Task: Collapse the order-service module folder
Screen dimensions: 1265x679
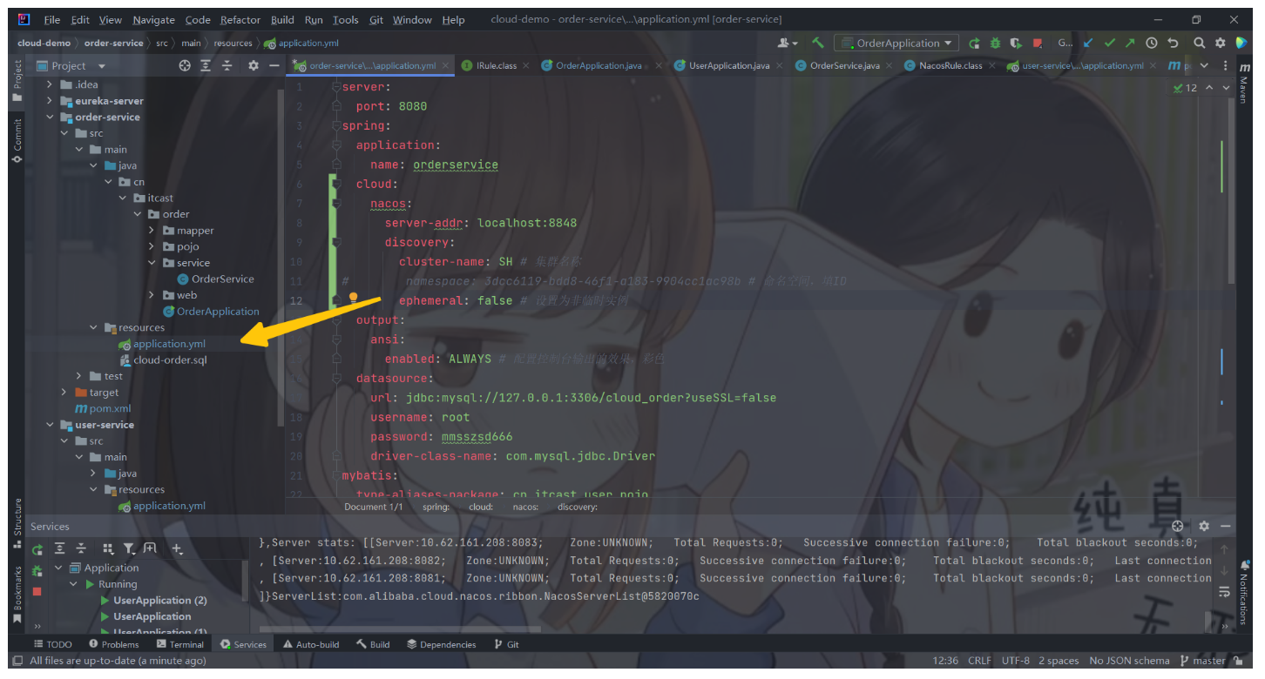Action: click(x=51, y=117)
